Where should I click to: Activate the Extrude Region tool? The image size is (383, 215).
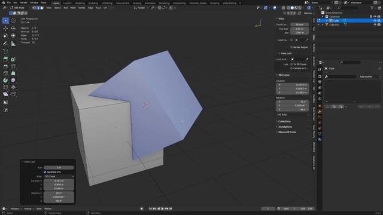pyautogui.click(x=5, y=59)
